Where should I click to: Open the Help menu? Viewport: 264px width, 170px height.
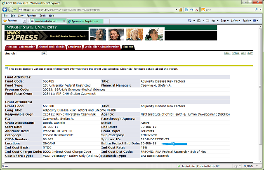coord(51,16)
